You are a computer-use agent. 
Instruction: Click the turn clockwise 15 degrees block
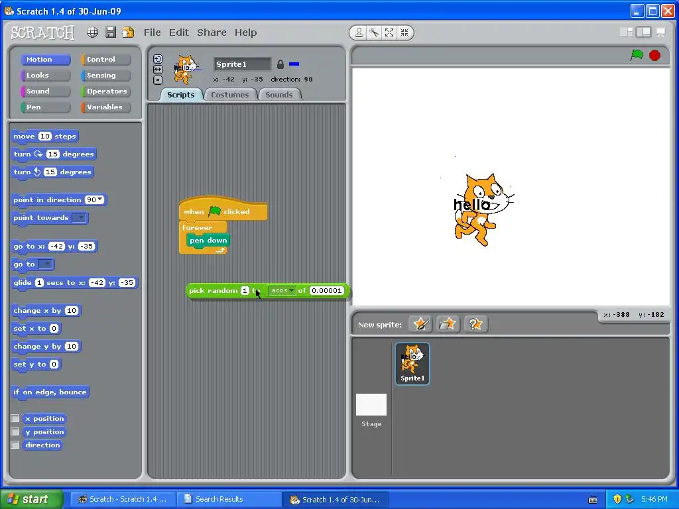54,154
